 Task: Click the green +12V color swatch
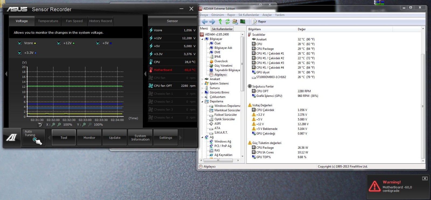(x=74, y=43)
